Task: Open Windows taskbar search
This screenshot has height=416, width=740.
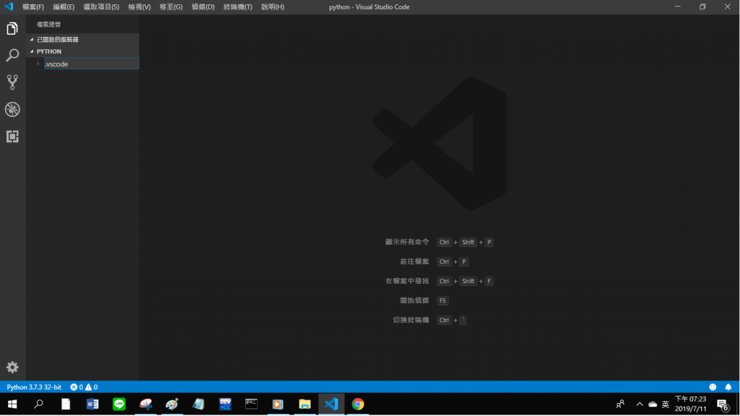Action: pyautogui.click(x=39, y=404)
